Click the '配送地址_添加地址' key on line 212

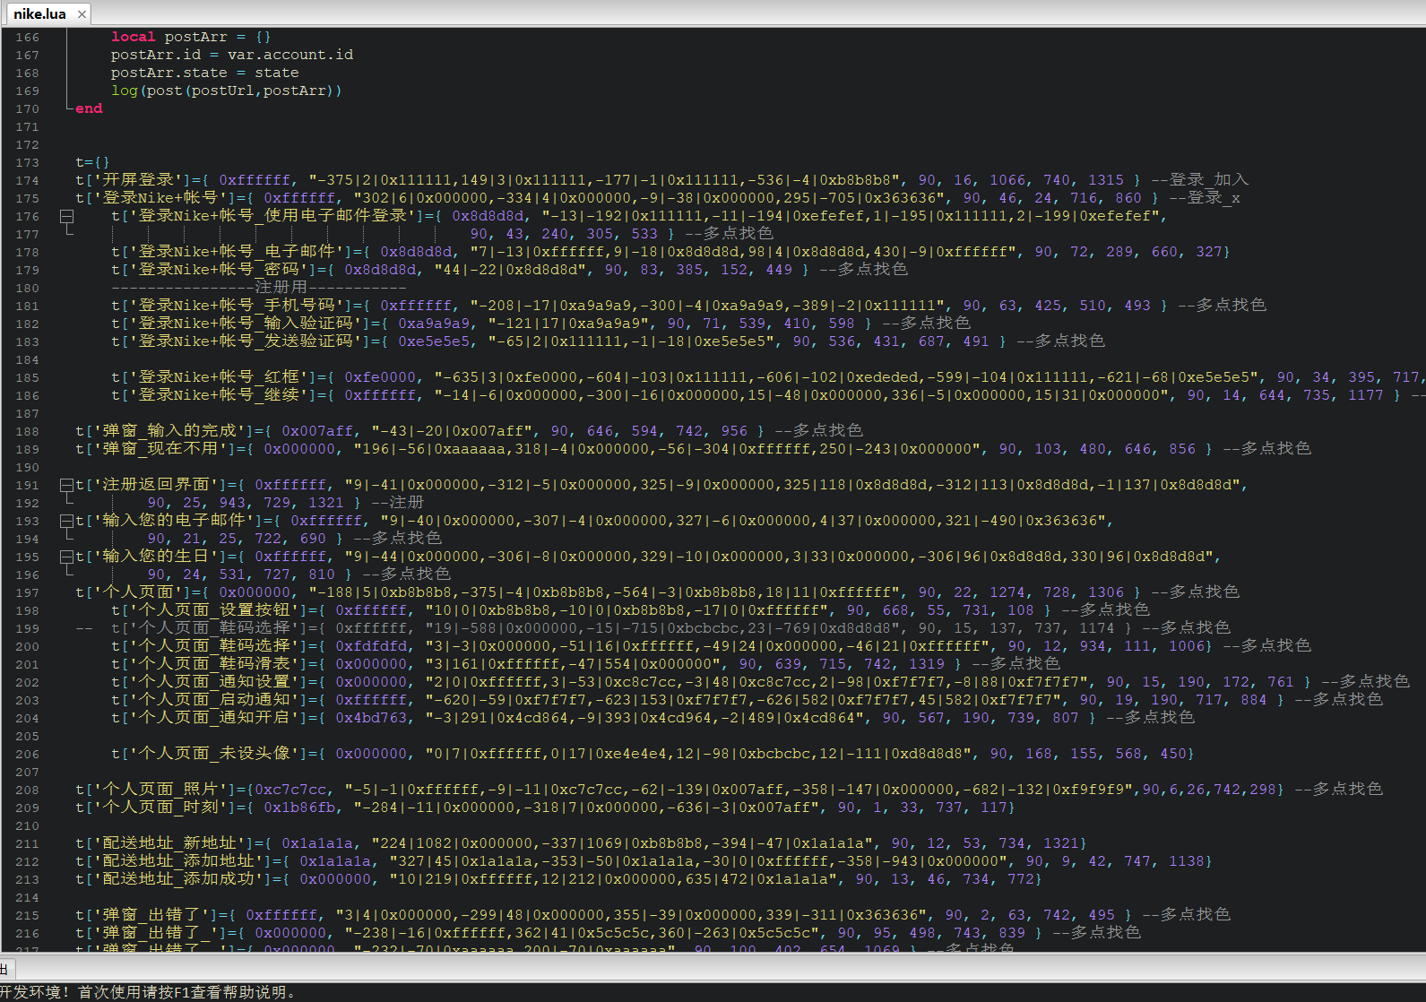point(178,861)
